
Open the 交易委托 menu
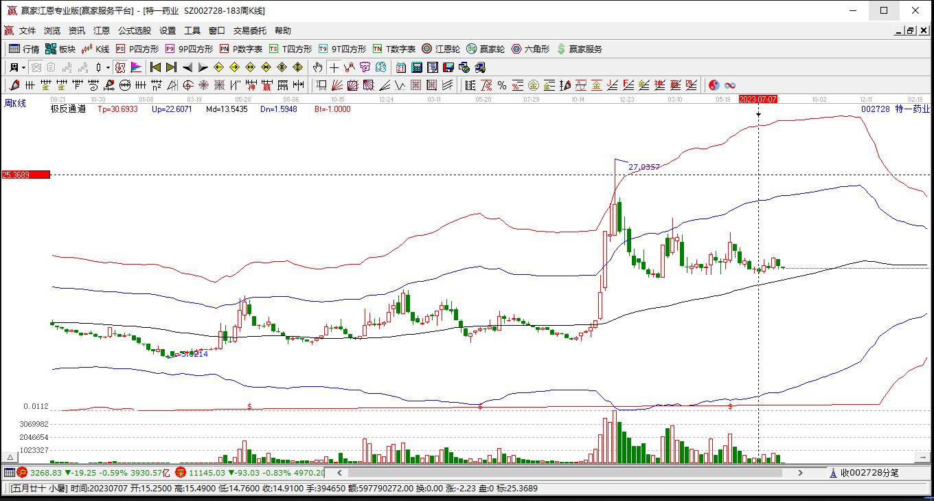pyautogui.click(x=250, y=31)
